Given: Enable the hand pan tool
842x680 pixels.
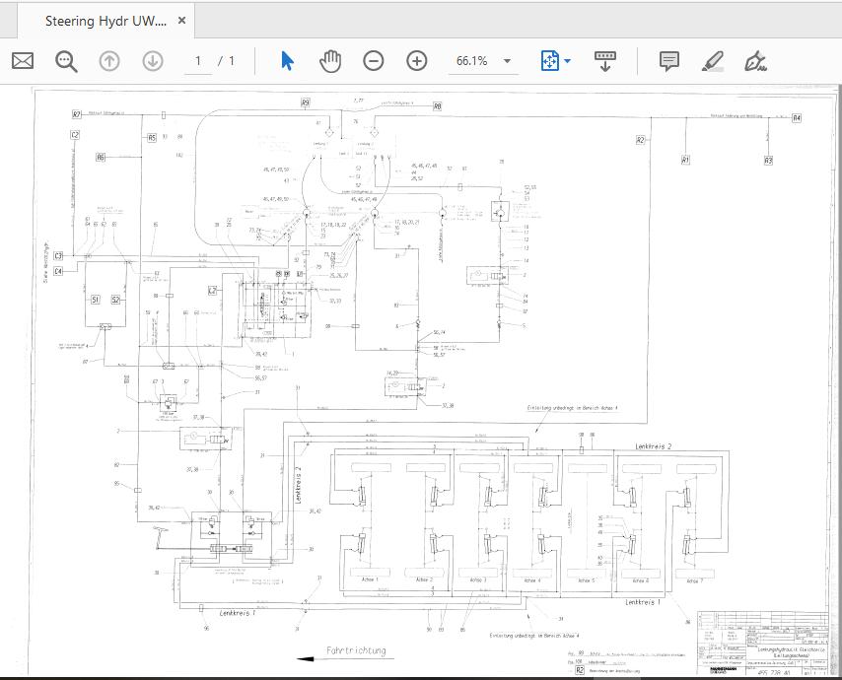Looking at the screenshot, I should tap(329, 61).
